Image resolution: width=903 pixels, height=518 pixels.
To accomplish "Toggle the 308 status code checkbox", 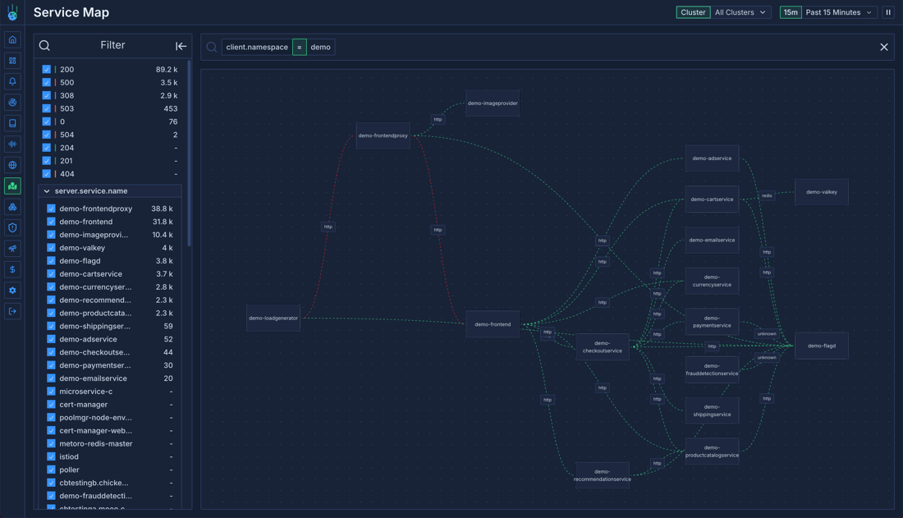I will tap(47, 96).
